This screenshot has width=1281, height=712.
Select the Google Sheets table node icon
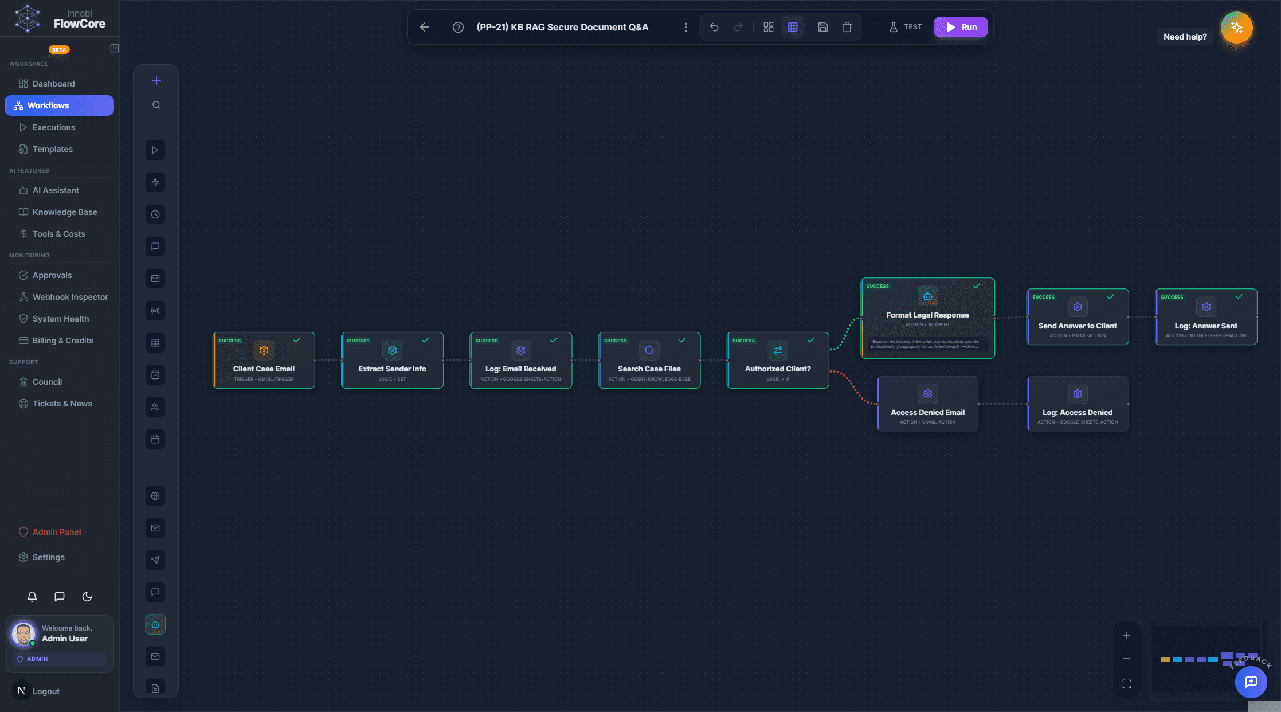155,342
